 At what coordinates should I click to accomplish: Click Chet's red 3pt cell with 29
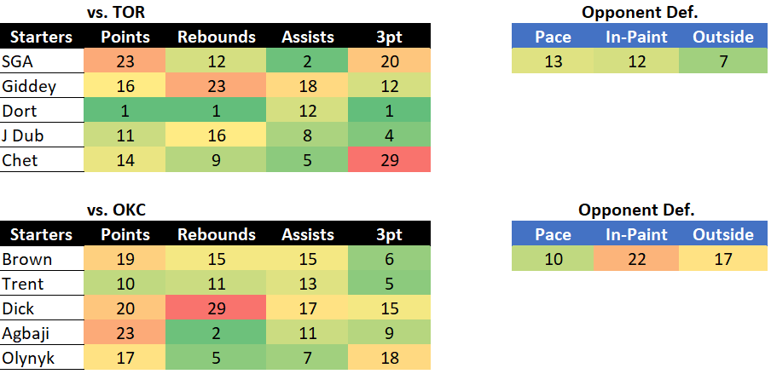pyautogui.click(x=389, y=159)
